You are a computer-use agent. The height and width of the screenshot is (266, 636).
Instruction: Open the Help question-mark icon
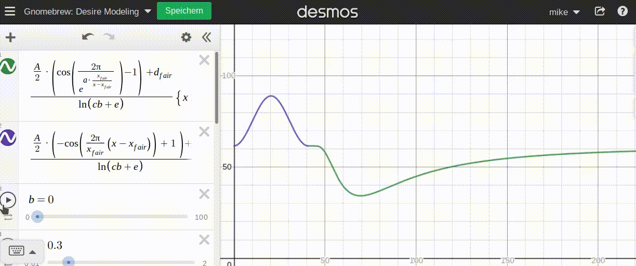tap(622, 11)
